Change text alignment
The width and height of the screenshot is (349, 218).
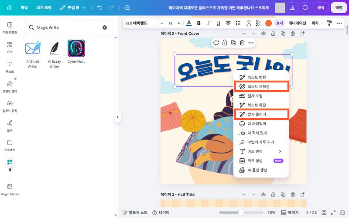(x=228, y=23)
